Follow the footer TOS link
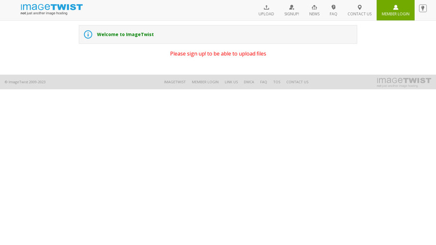436x245 pixels. [277, 82]
